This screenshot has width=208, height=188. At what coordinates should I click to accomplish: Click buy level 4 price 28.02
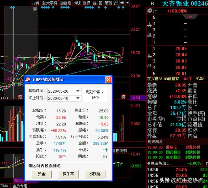(181, 67)
